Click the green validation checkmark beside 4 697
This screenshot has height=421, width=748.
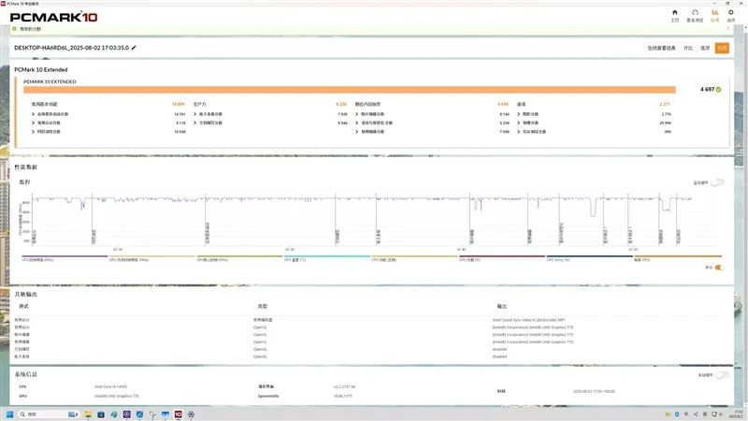click(718, 90)
